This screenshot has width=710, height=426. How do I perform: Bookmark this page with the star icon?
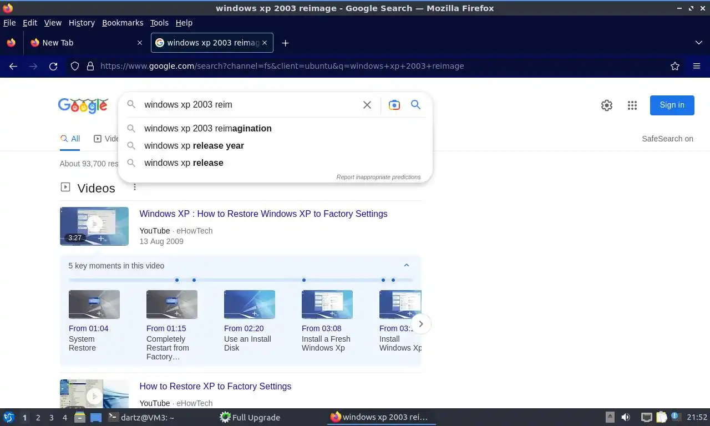point(675,66)
